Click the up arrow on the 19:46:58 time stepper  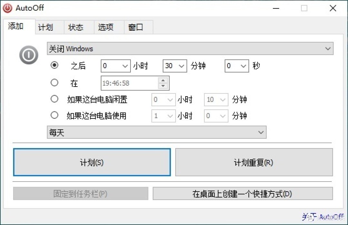[x=163, y=80]
